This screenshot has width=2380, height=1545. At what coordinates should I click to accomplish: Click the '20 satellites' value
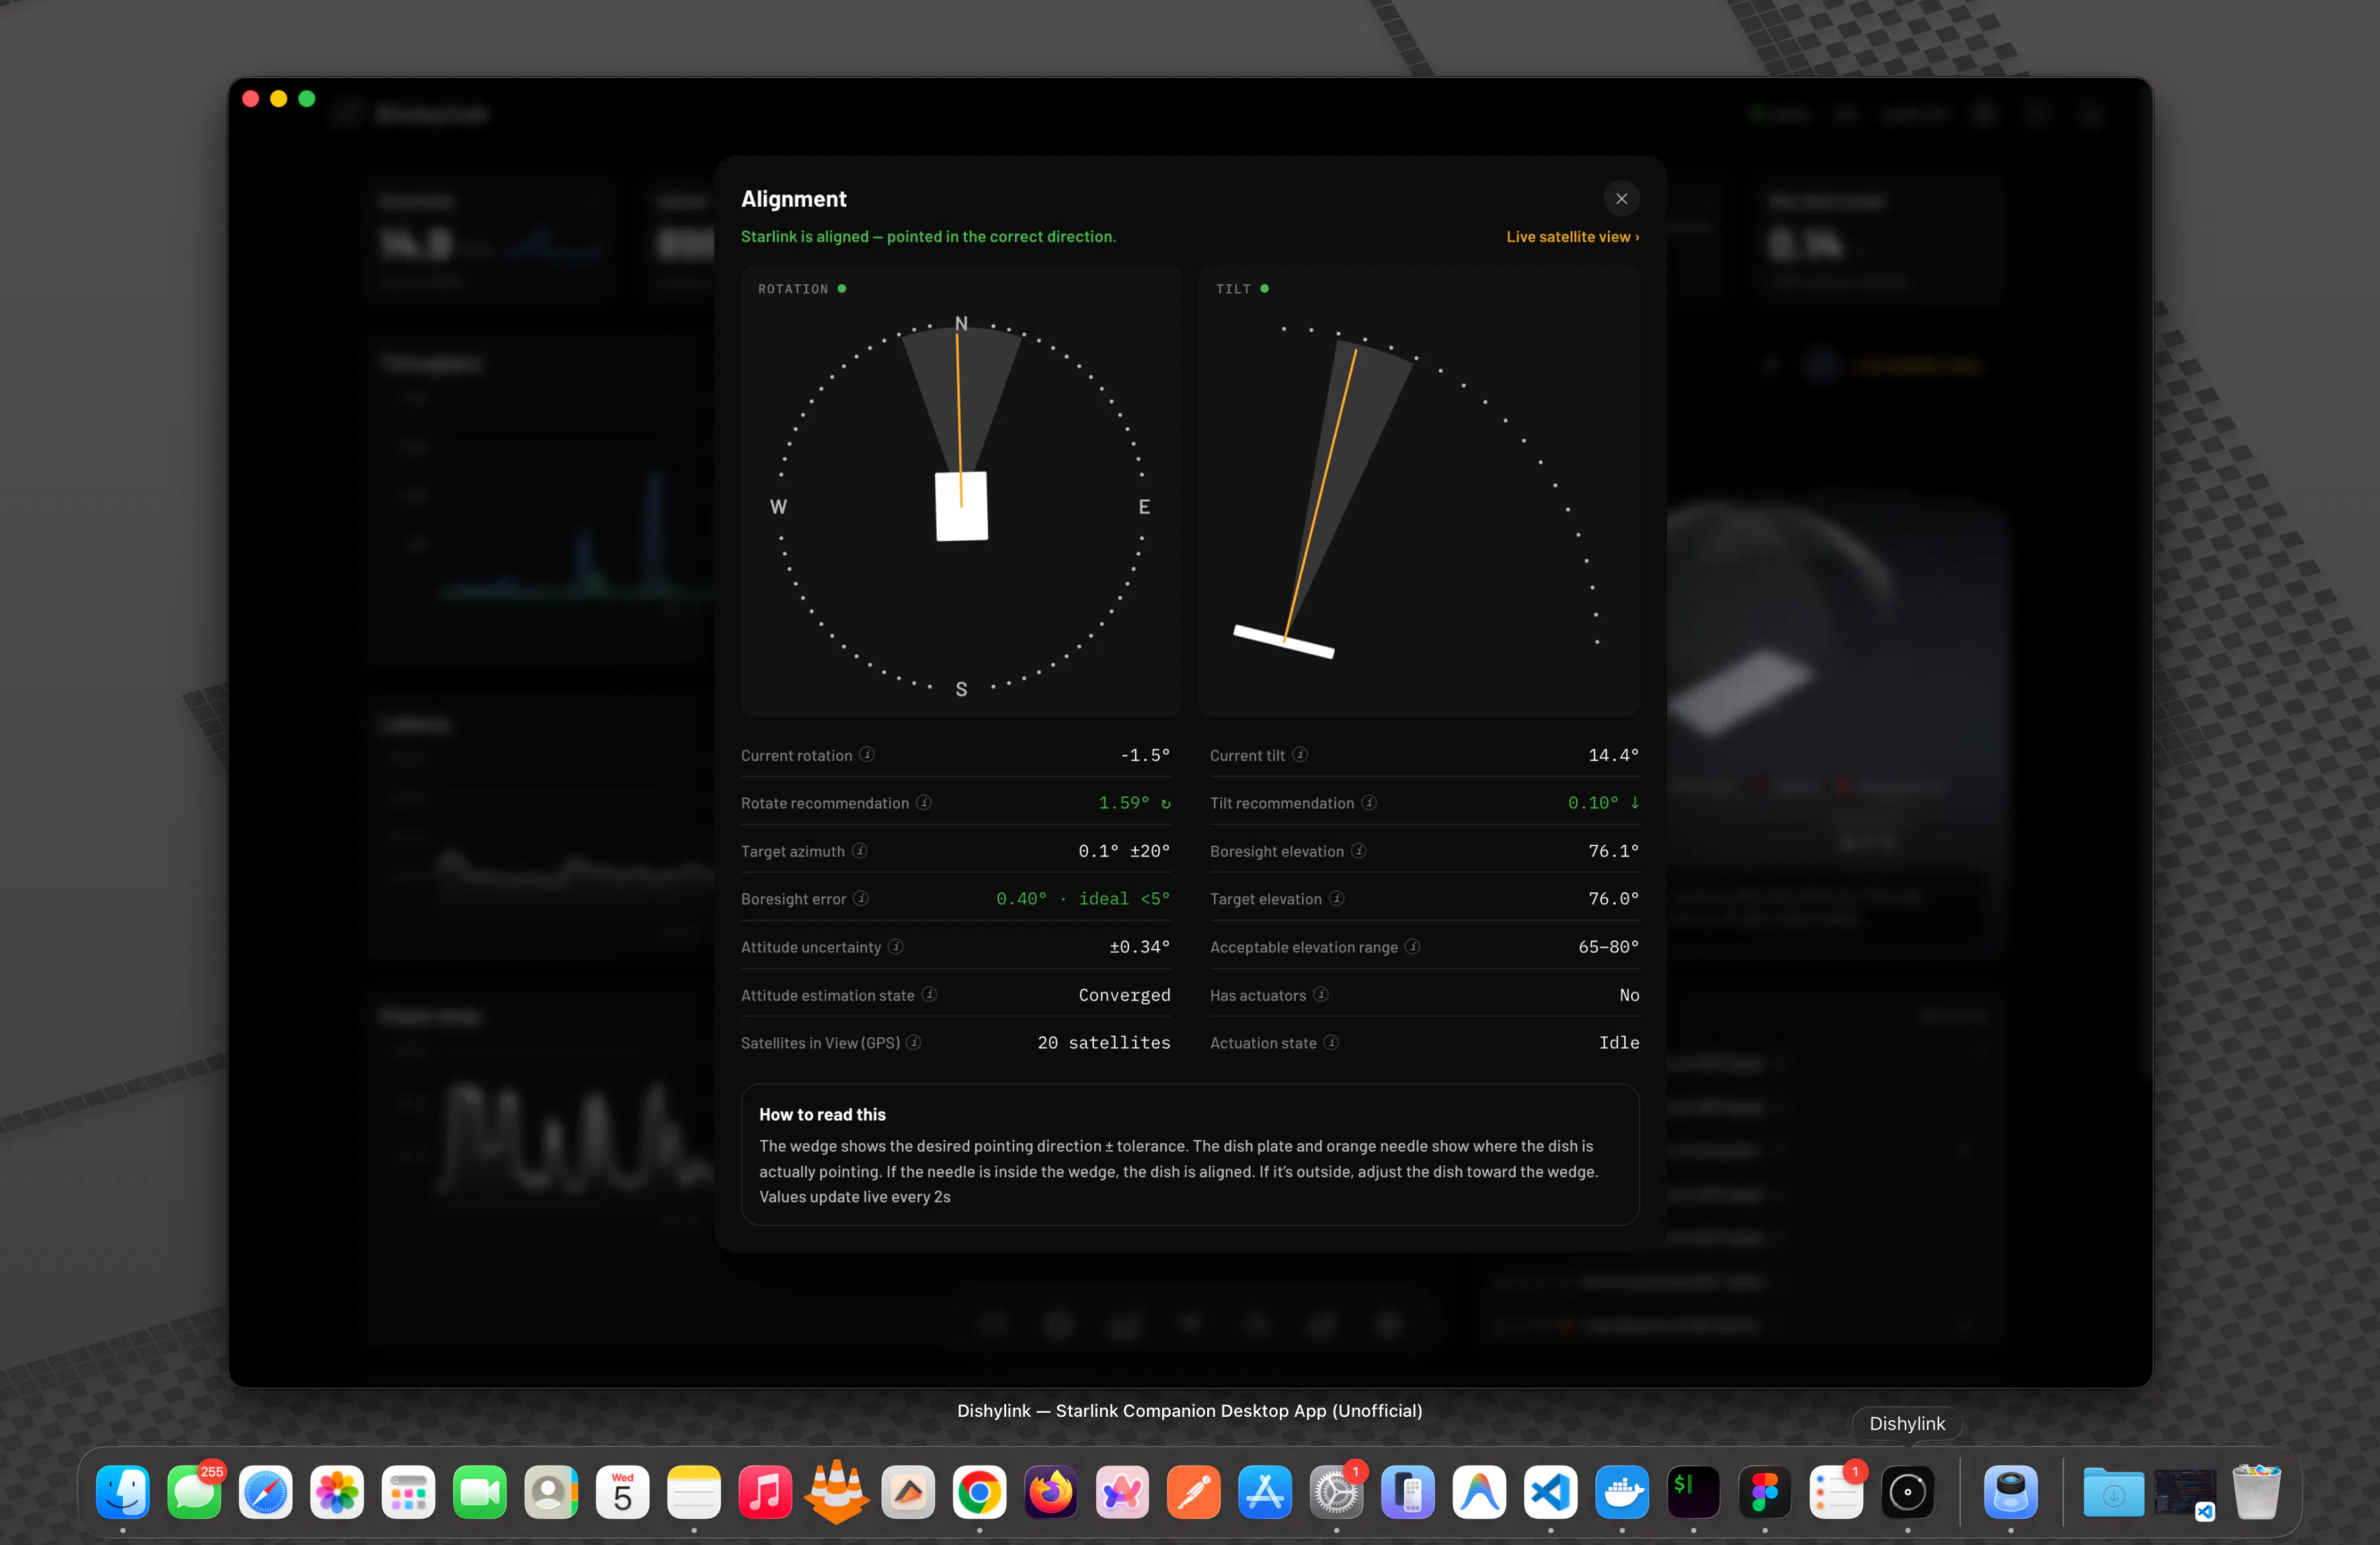1104,1043
